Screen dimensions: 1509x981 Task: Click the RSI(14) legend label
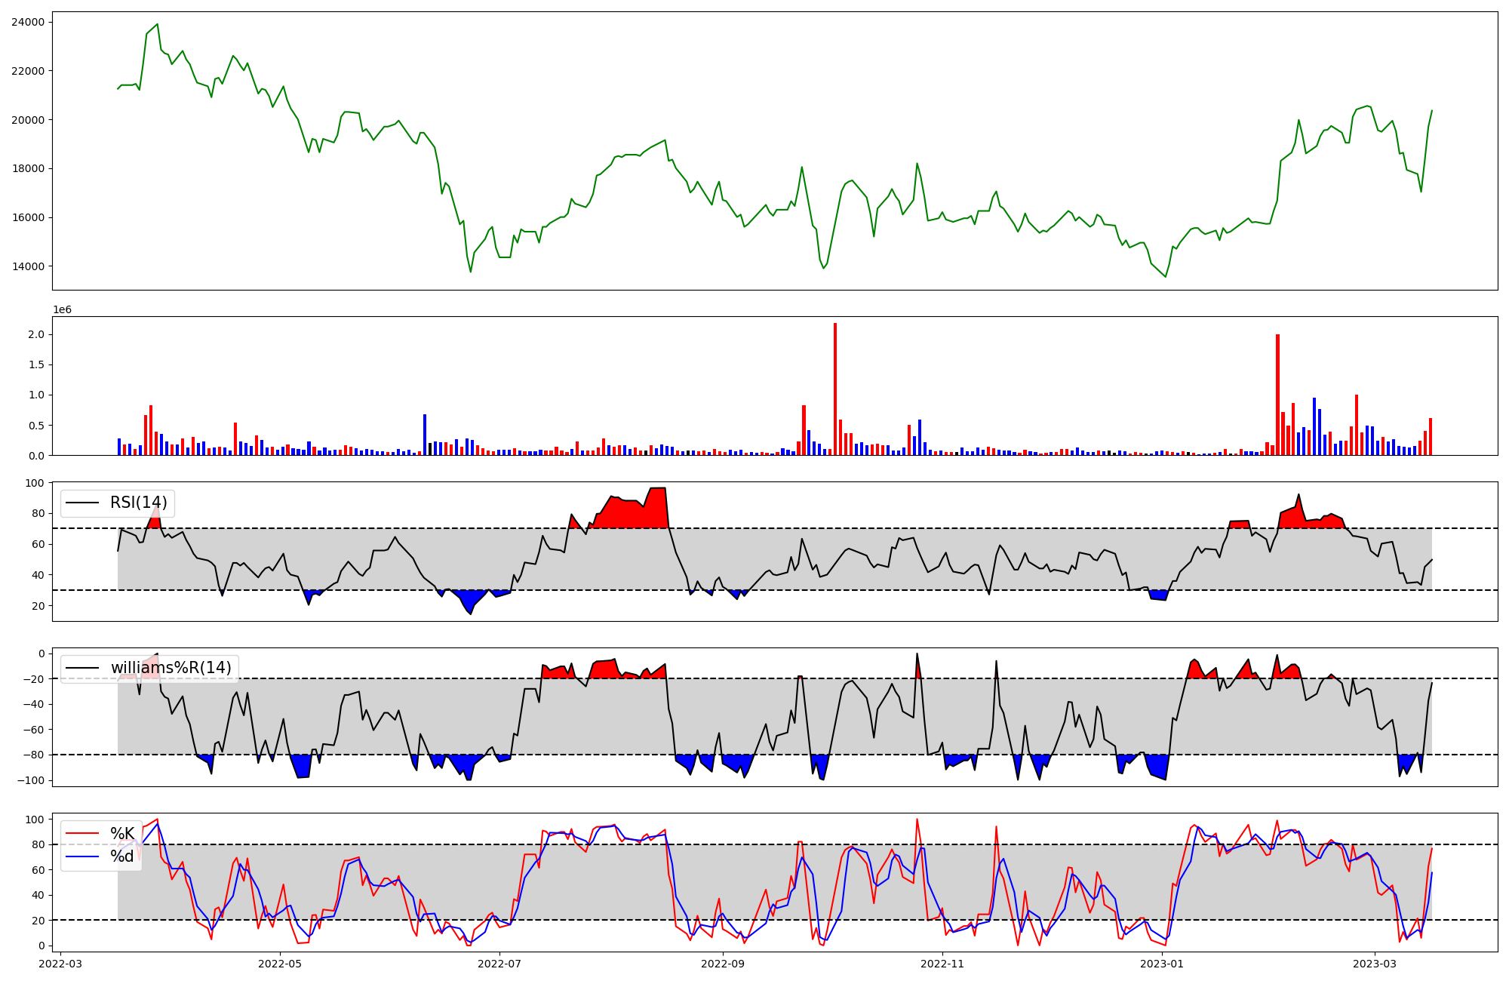pos(139,503)
